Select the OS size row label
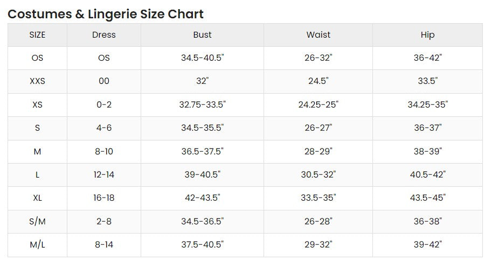Image resolution: width=491 pixels, height=268 pixels. (x=37, y=58)
